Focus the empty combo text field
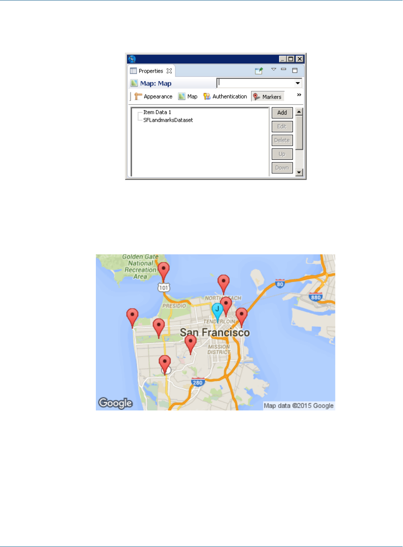 [256, 83]
